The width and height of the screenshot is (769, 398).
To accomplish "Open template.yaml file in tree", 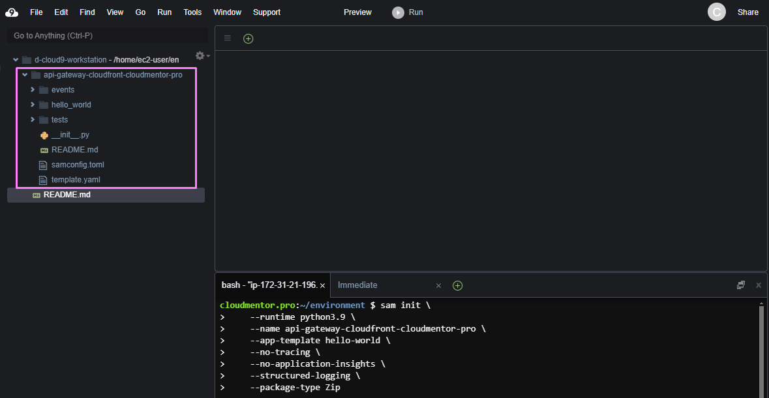I will tap(76, 179).
